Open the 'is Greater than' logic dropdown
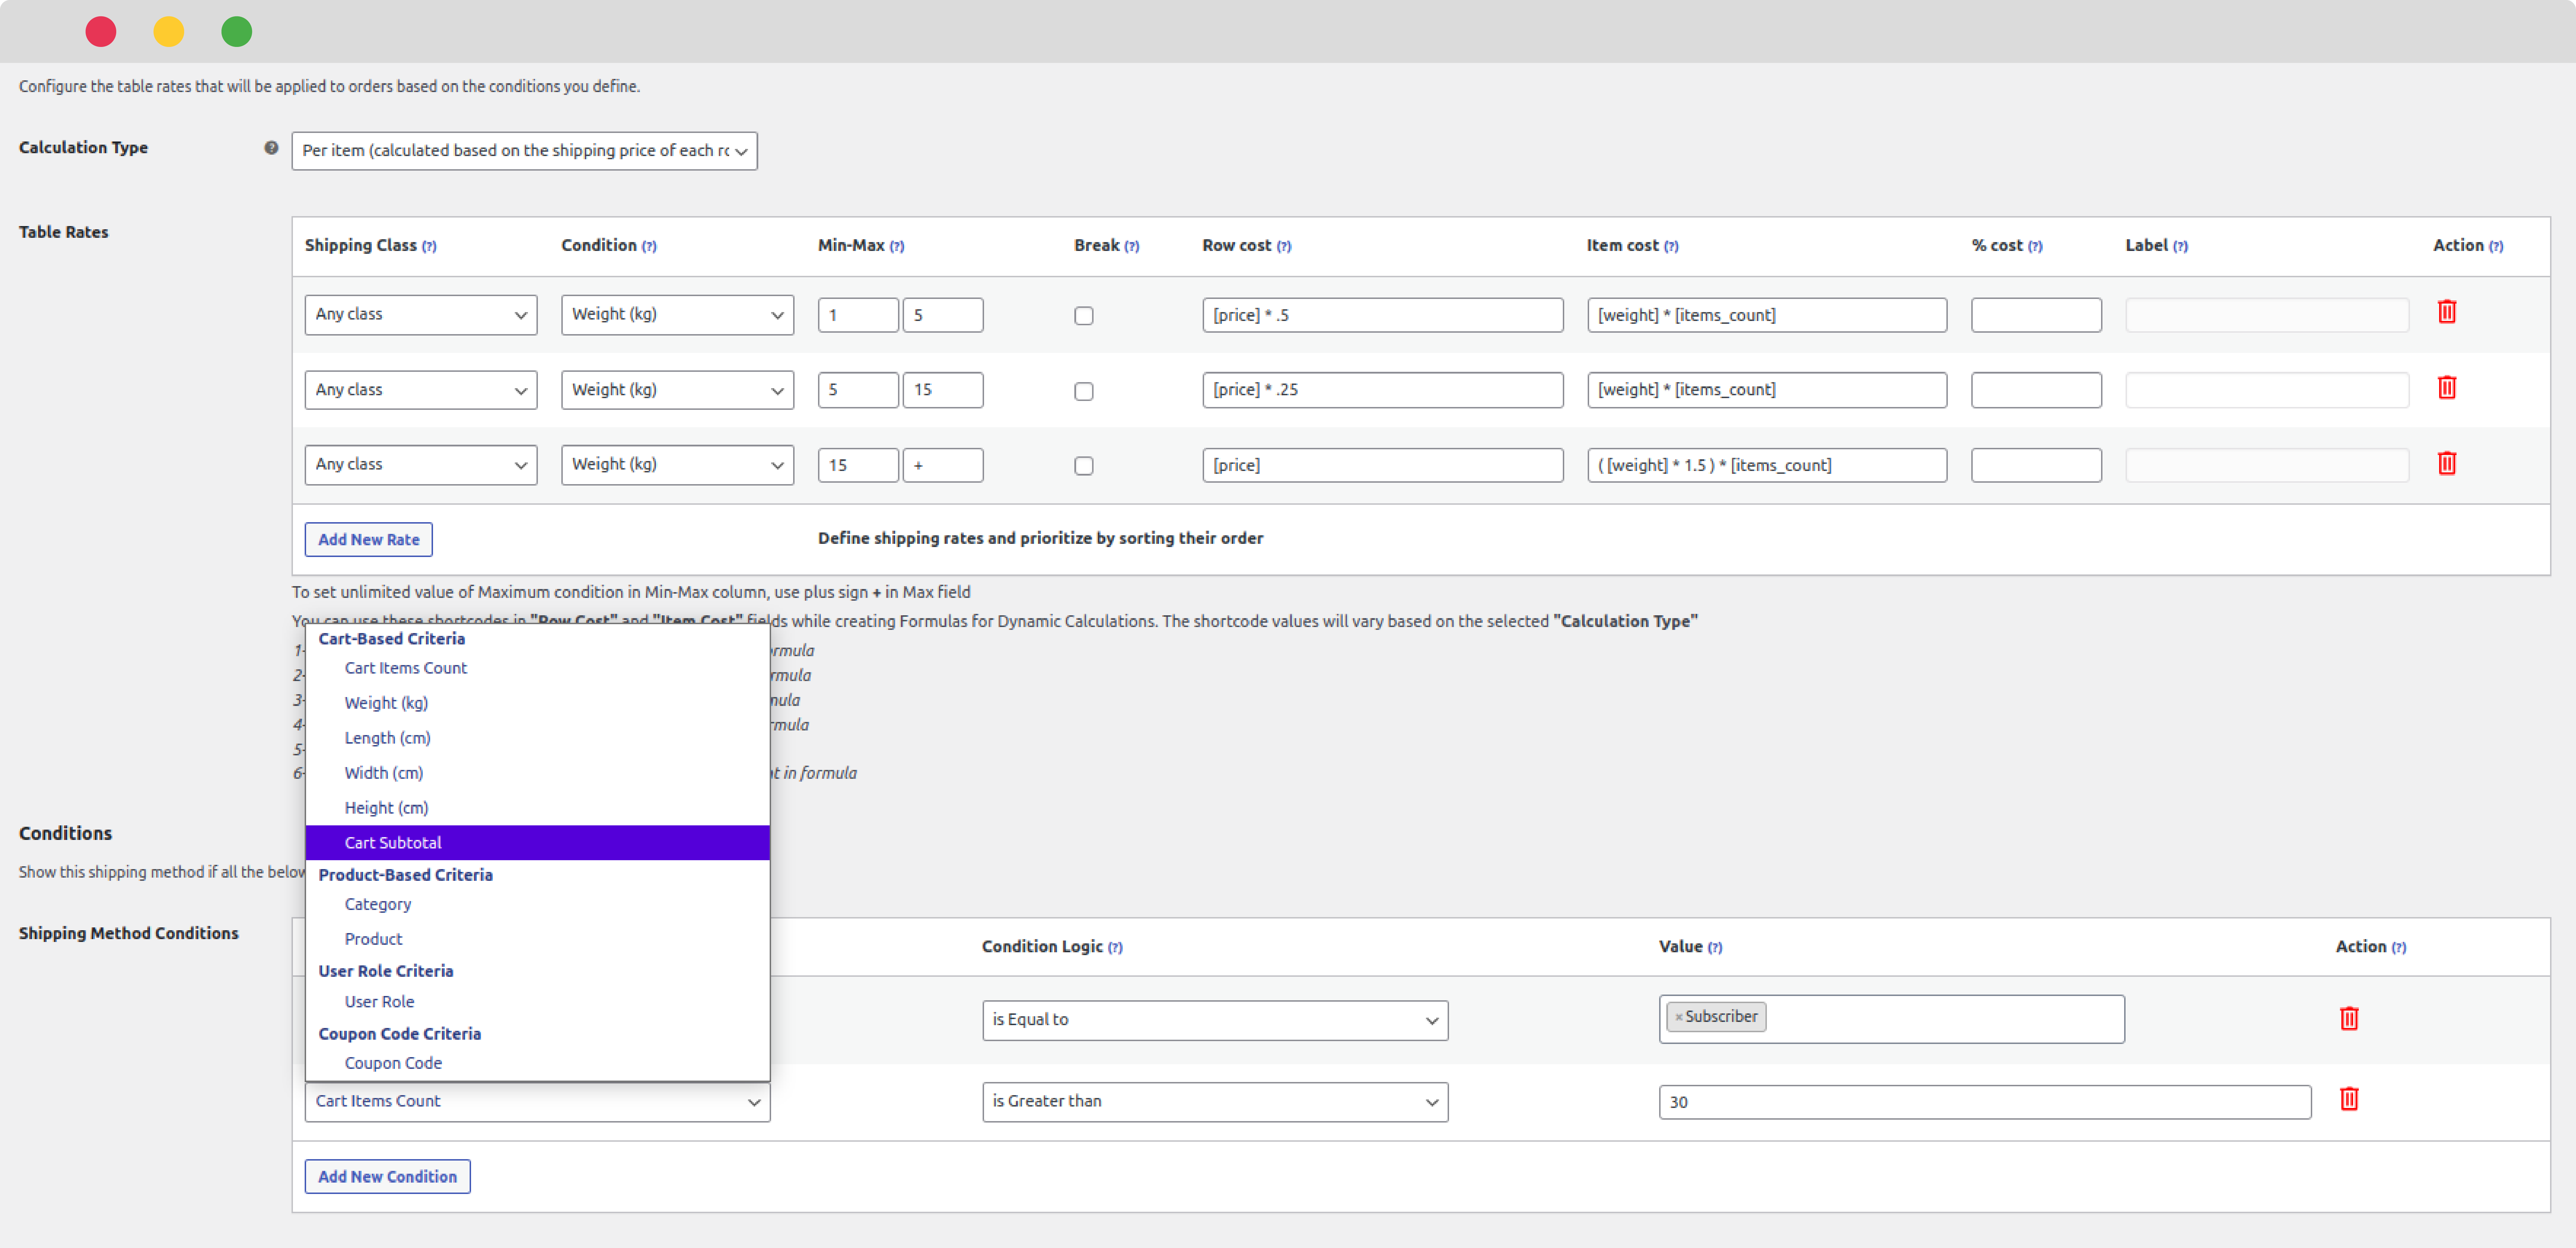The image size is (2576, 1248). tap(1214, 1101)
